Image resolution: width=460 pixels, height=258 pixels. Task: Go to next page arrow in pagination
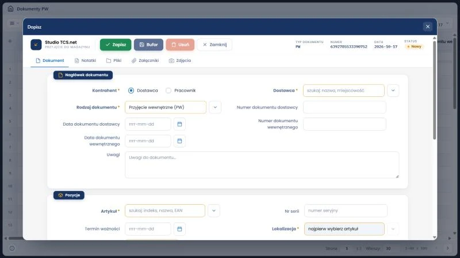[x=448, y=248]
